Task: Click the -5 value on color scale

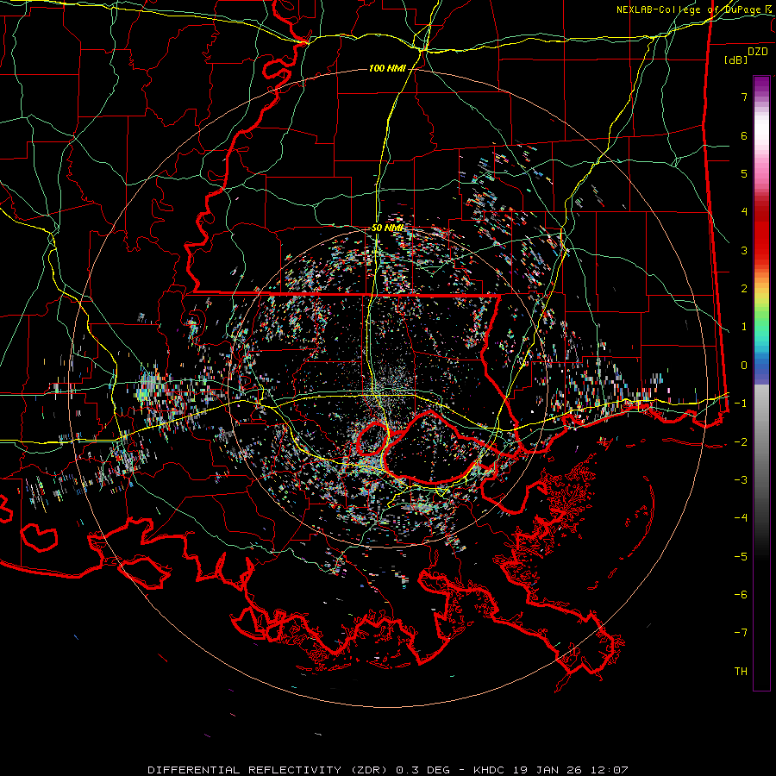Action: pos(741,557)
